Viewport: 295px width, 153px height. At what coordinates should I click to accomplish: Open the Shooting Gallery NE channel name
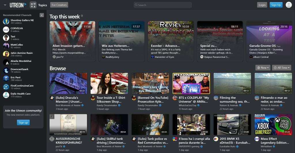[x=22, y=20]
